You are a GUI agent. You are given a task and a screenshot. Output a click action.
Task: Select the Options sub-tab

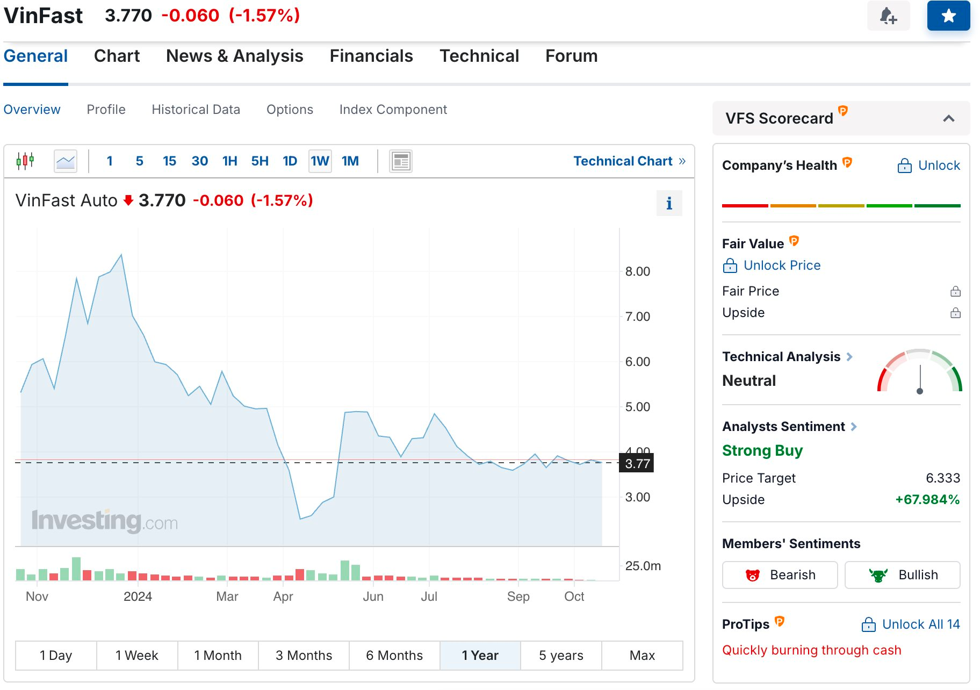click(x=290, y=110)
